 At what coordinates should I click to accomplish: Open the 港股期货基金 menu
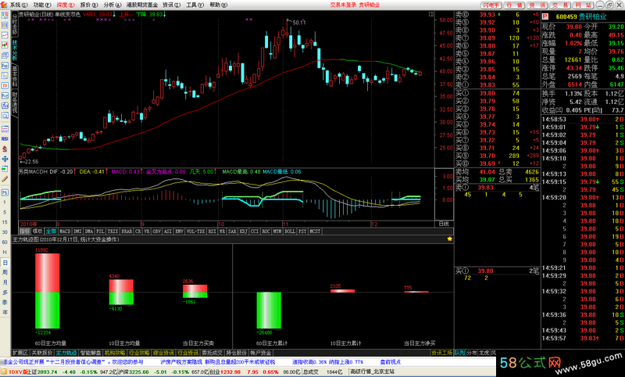pyautogui.click(x=142, y=5)
